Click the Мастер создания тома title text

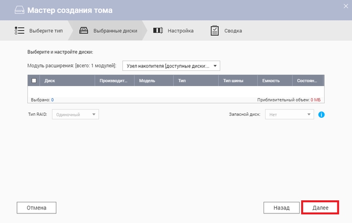click(x=70, y=11)
